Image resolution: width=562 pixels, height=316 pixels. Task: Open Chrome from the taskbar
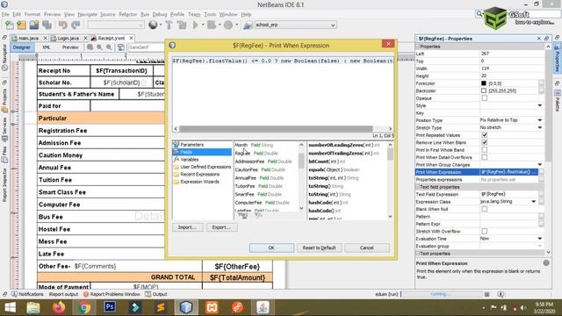(x=84, y=307)
